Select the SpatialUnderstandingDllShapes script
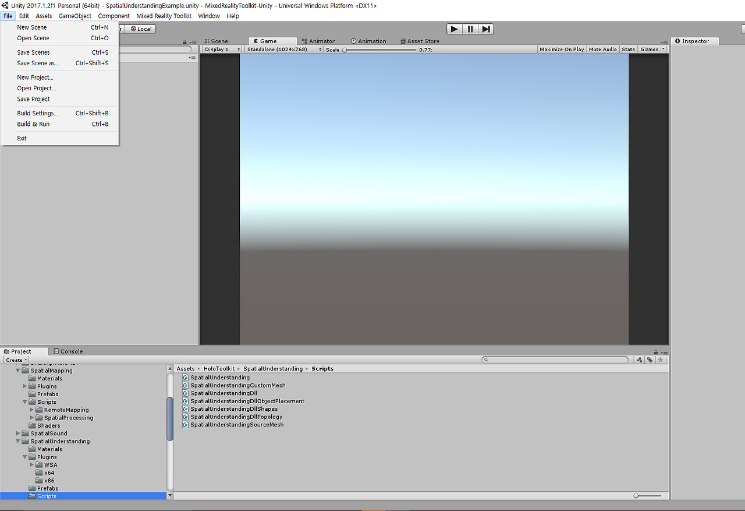The image size is (745, 511). point(230,409)
